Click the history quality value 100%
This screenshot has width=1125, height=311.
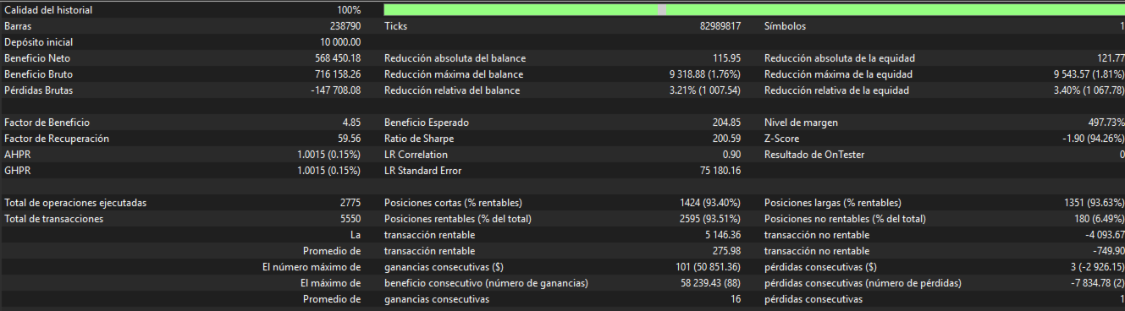348,10
